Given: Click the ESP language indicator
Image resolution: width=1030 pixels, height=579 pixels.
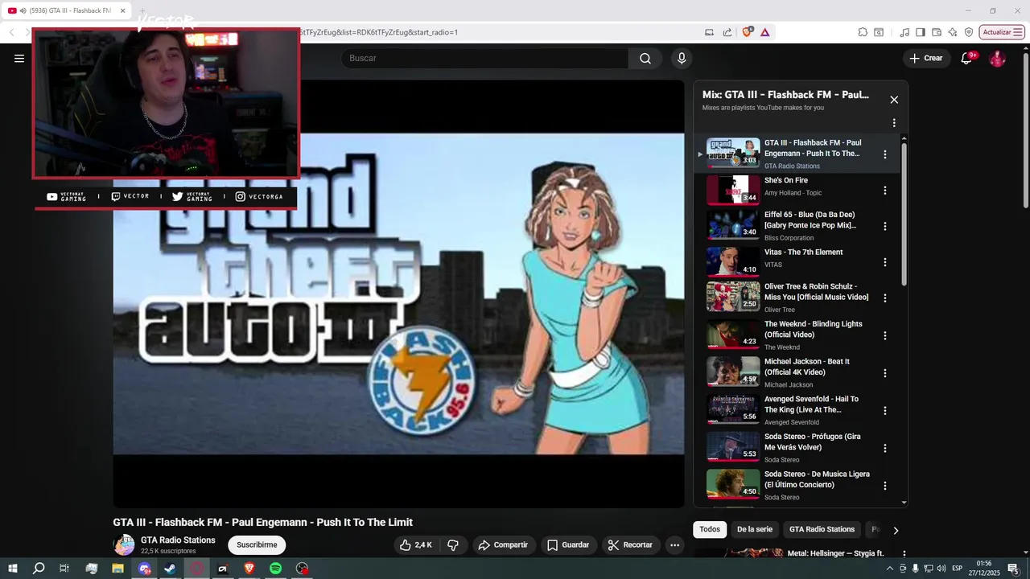Looking at the screenshot, I should 958,569.
